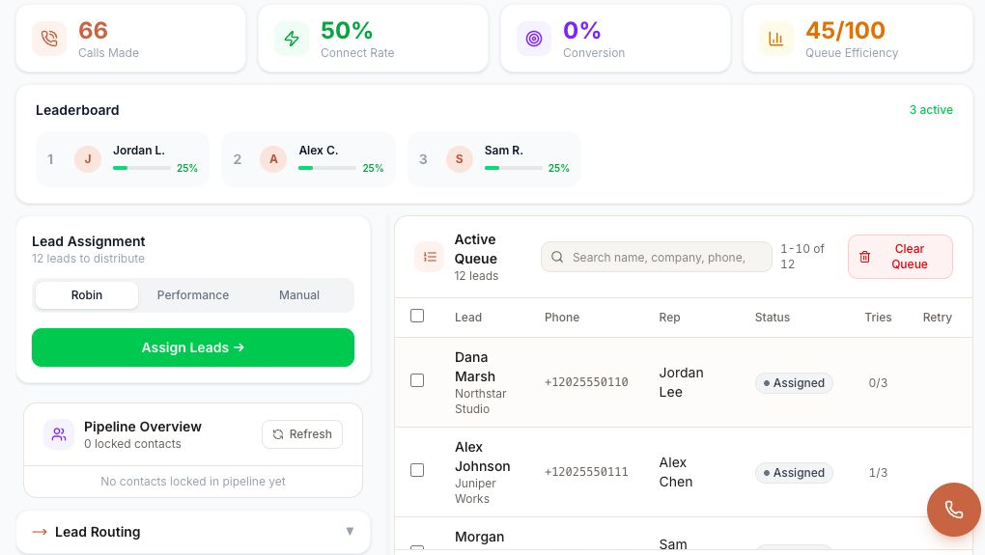Select the Performance assignment mode

pos(193,295)
